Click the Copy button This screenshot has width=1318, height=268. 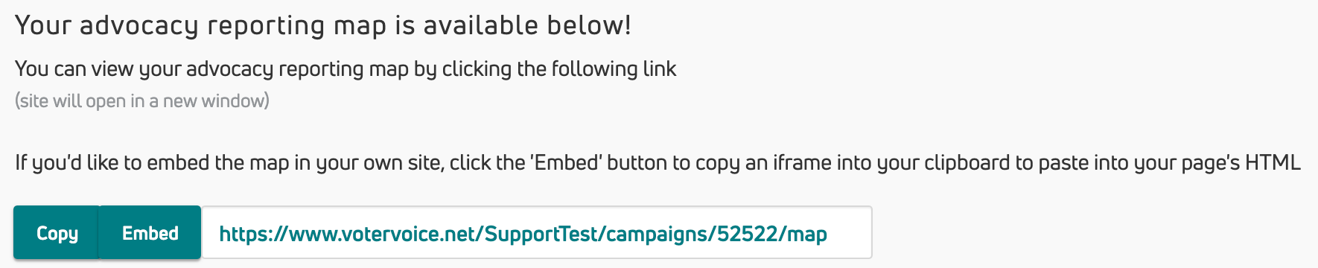(x=57, y=233)
